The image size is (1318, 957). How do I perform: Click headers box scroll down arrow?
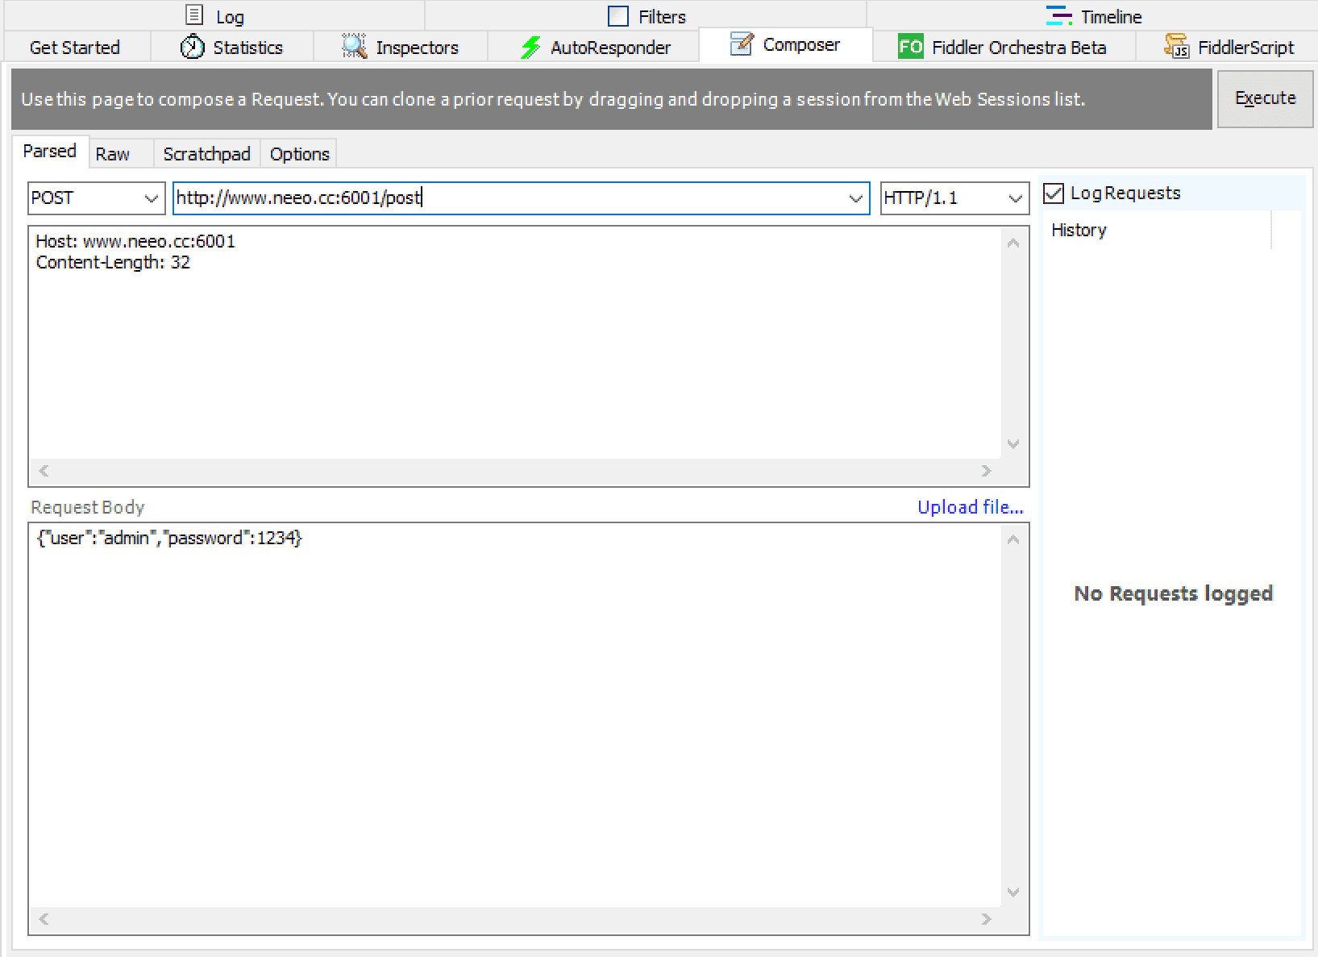[1013, 444]
